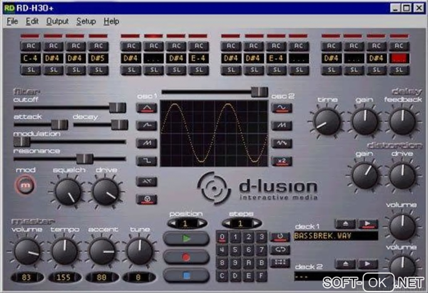
Task: Toggle the circled-Y button under osc 1
Action: point(146,199)
